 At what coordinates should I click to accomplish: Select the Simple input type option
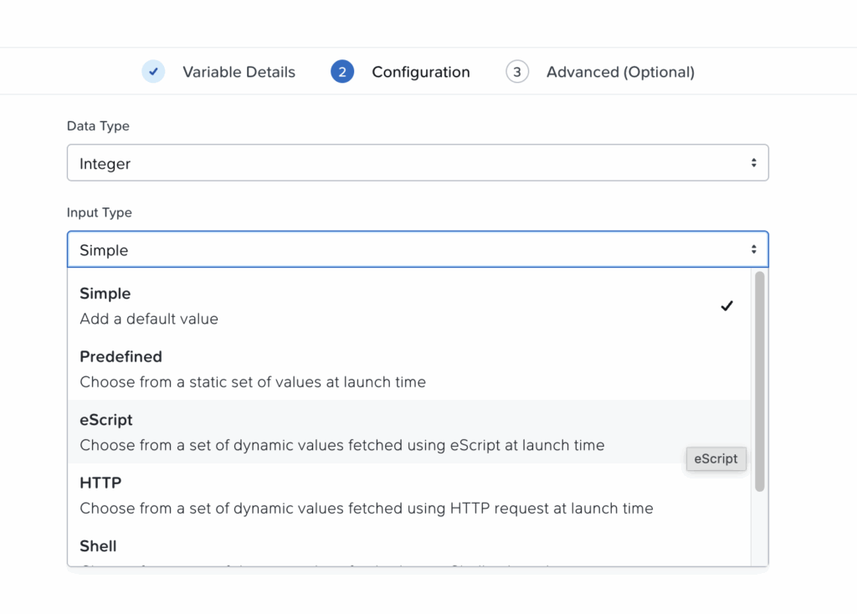105,294
